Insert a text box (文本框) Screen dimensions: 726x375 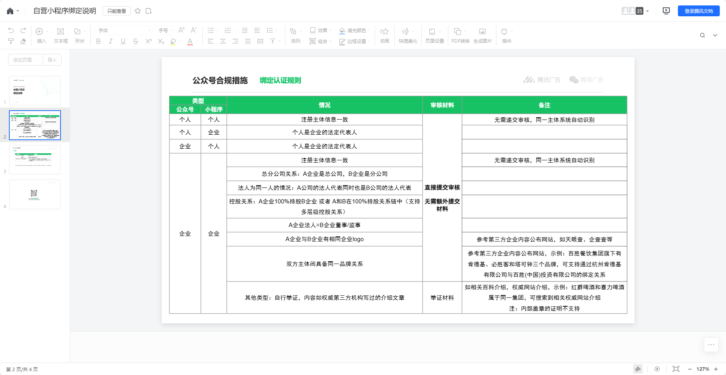(60, 35)
